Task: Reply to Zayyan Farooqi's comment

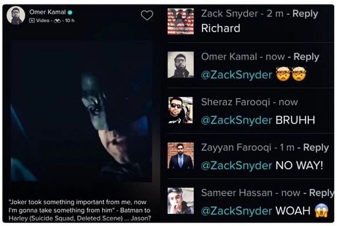Action: [x=316, y=148]
